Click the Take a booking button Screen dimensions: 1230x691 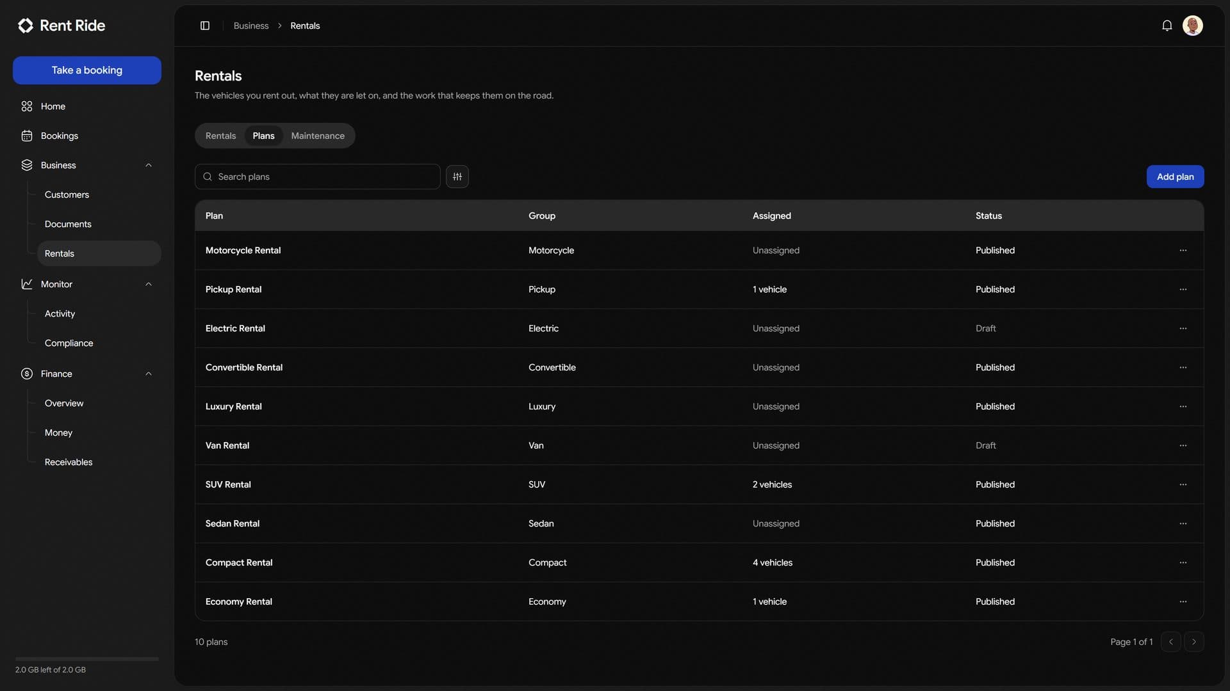(87, 70)
